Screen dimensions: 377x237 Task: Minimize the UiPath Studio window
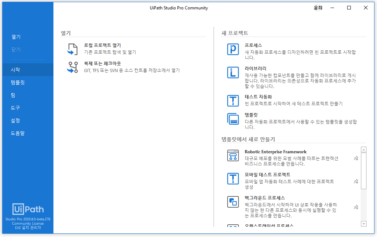pos(332,8)
